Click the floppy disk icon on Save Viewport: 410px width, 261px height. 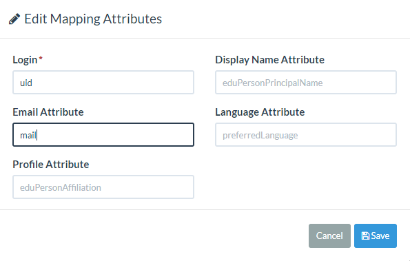tap(365, 236)
